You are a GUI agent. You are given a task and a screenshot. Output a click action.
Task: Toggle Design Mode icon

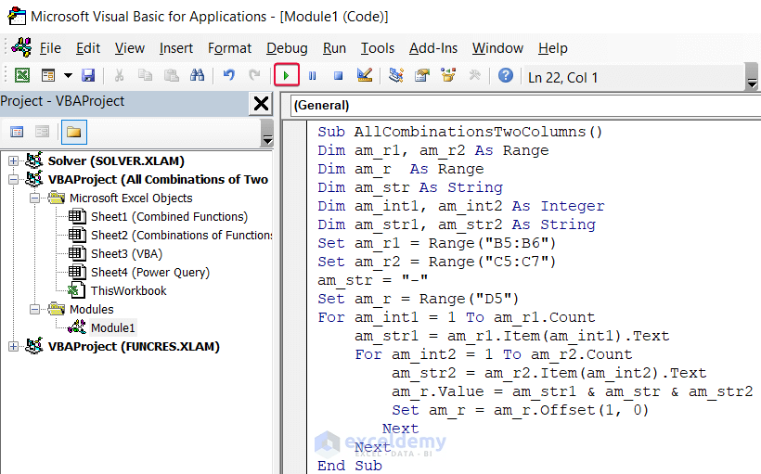(365, 75)
